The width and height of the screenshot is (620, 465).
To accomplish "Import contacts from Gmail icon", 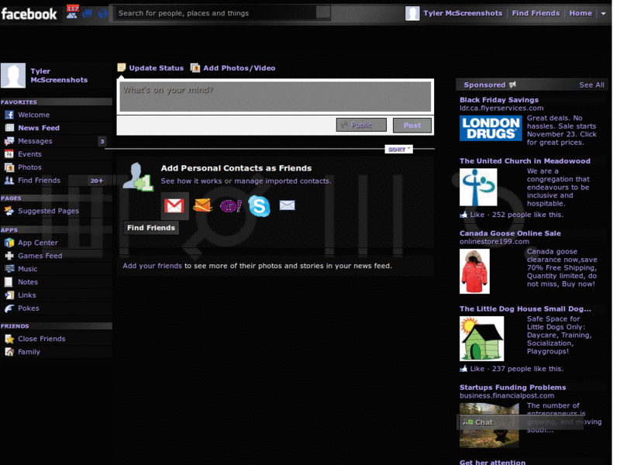I will (x=174, y=205).
